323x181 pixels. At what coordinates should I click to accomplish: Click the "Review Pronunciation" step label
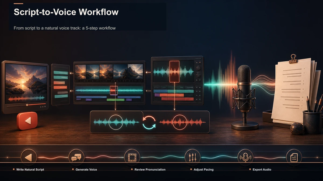(x=150, y=169)
